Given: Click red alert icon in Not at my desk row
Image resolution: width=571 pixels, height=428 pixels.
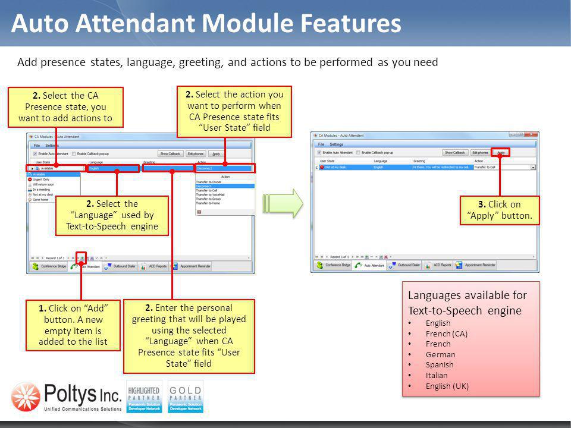Looking at the screenshot, I should [x=322, y=168].
